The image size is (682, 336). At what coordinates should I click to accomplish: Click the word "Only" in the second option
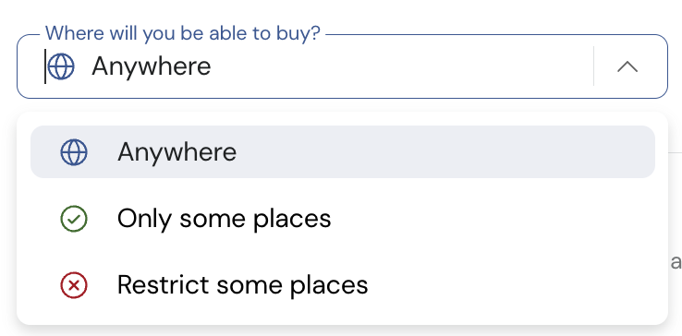point(144,220)
